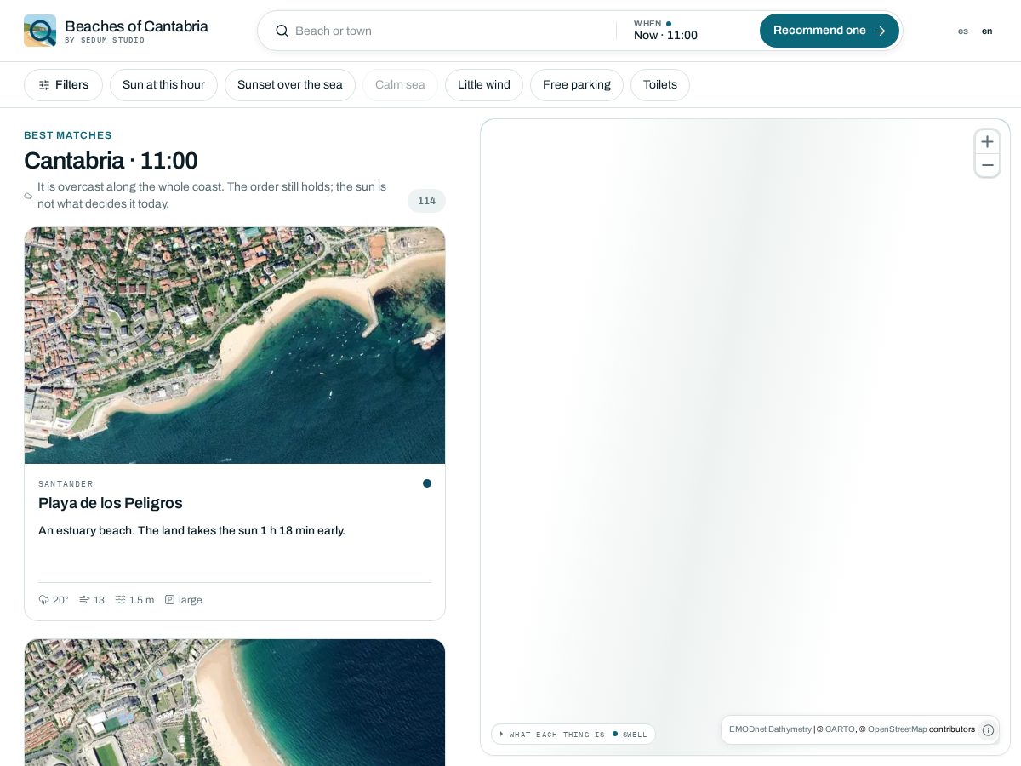Click the Recommend one button
1021x766 pixels.
(830, 31)
